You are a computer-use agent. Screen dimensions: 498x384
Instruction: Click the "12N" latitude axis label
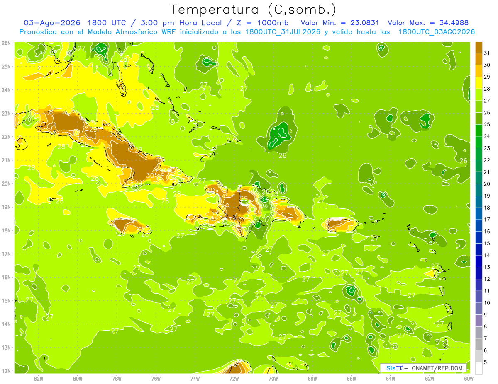[6, 371]
